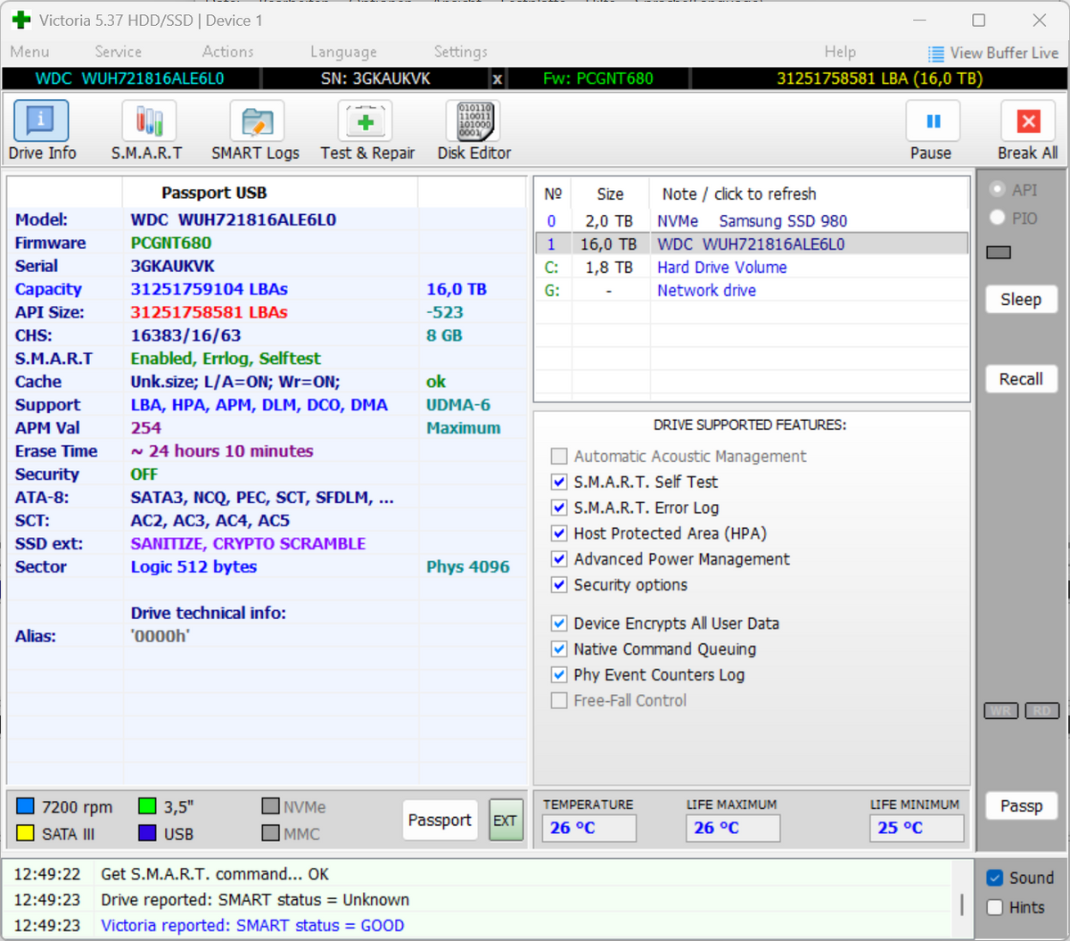The width and height of the screenshot is (1070, 941).
Task: Open SMART Logs from toolbar
Action: [x=256, y=131]
